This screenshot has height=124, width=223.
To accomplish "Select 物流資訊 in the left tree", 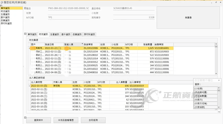I will (5, 11).
